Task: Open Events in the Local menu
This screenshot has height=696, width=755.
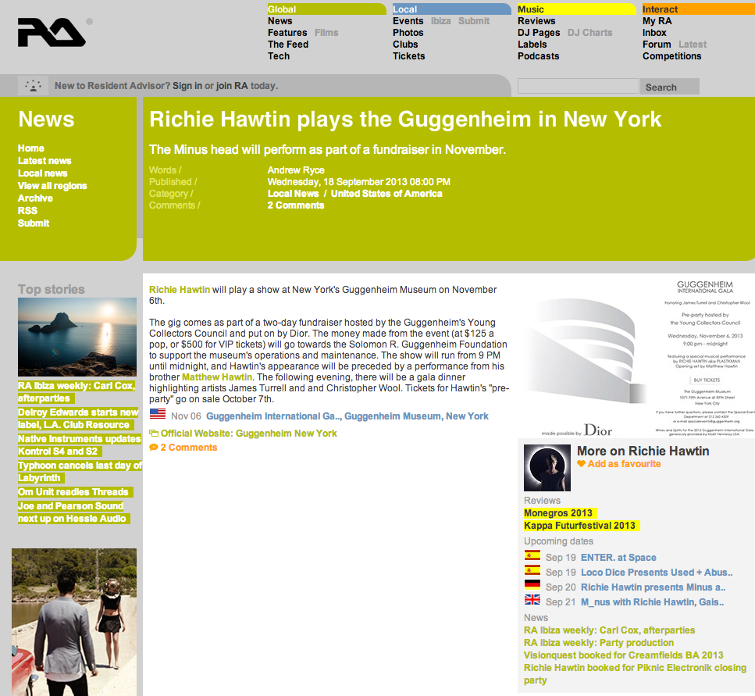Action: 408,21
